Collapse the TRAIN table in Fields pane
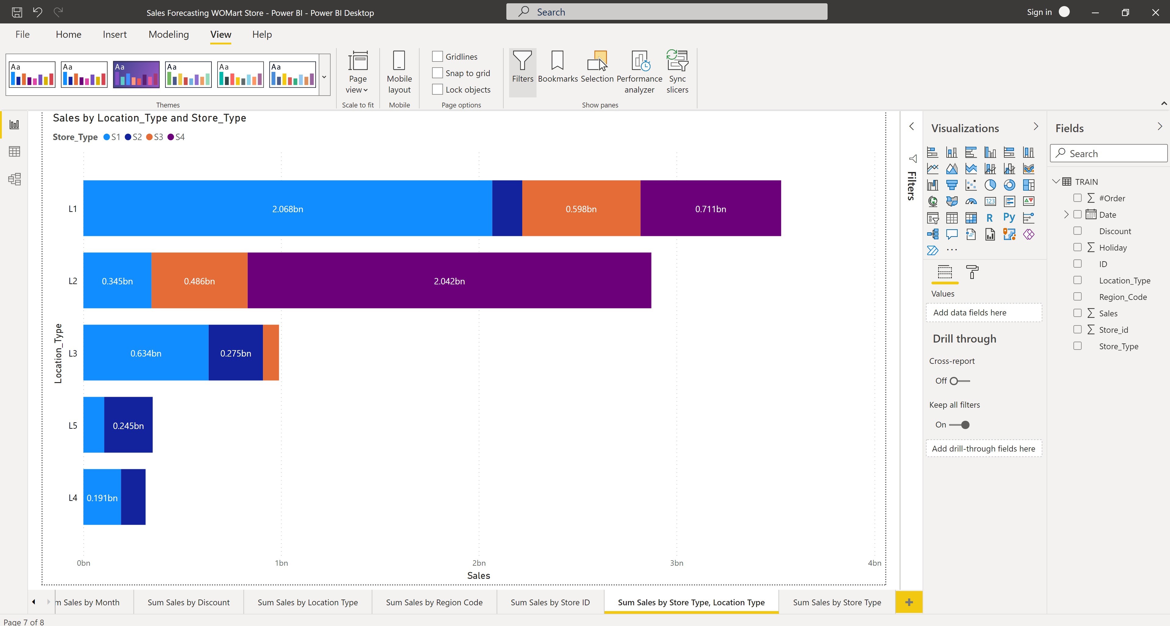The height and width of the screenshot is (626, 1170). 1055,181
